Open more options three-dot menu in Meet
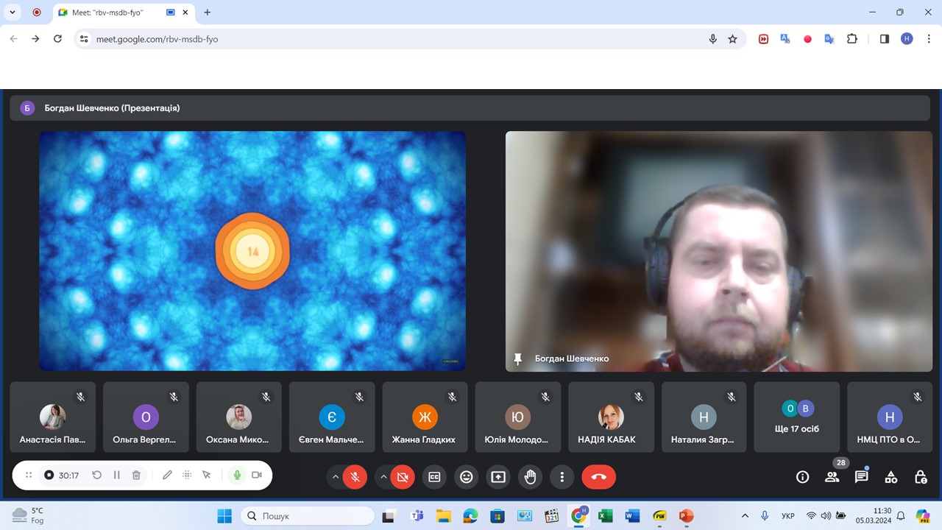942x530 pixels. pos(562,477)
